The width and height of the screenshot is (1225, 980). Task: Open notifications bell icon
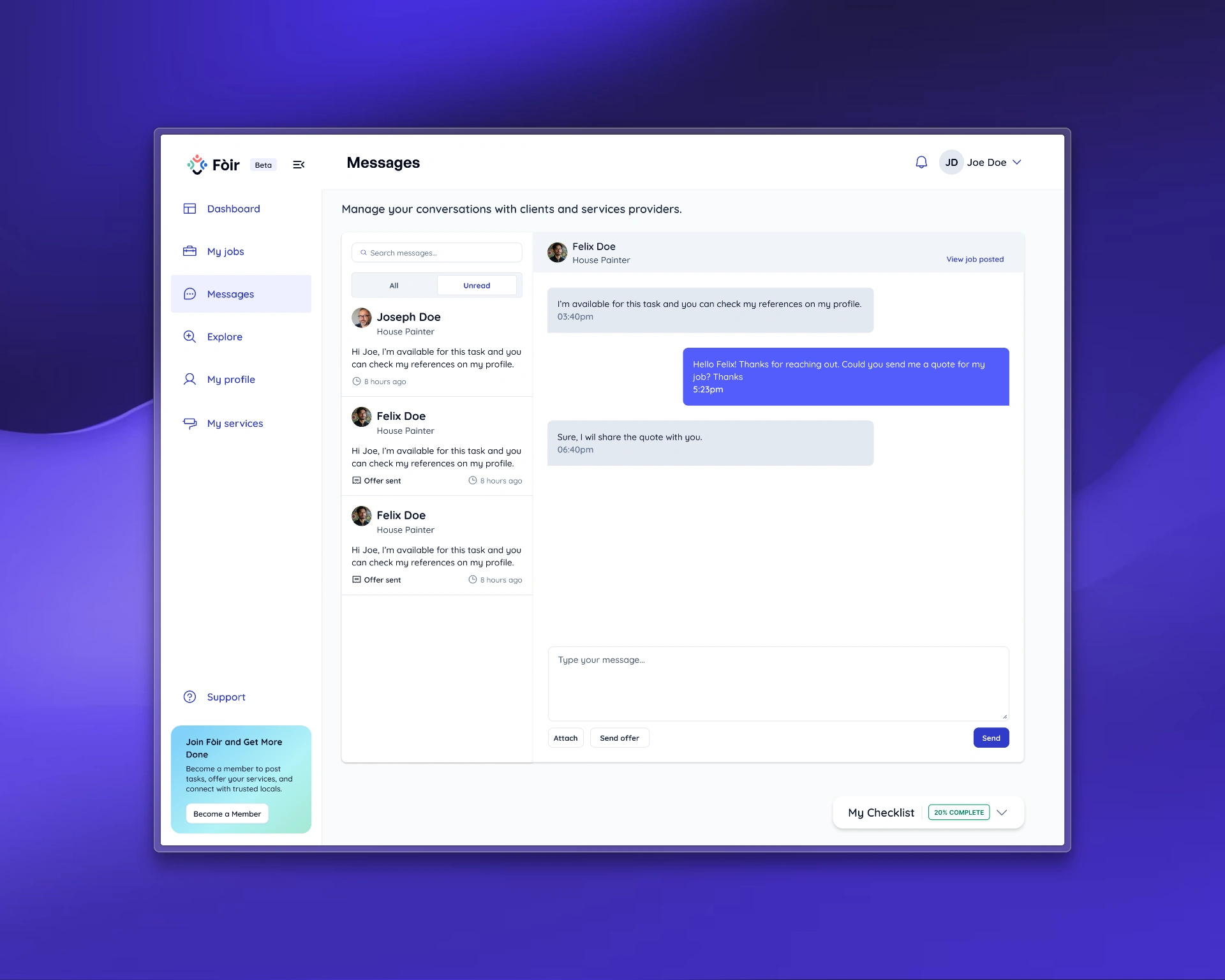pyautogui.click(x=921, y=163)
